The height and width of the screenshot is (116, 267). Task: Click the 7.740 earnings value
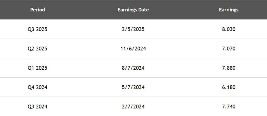tap(229, 107)
